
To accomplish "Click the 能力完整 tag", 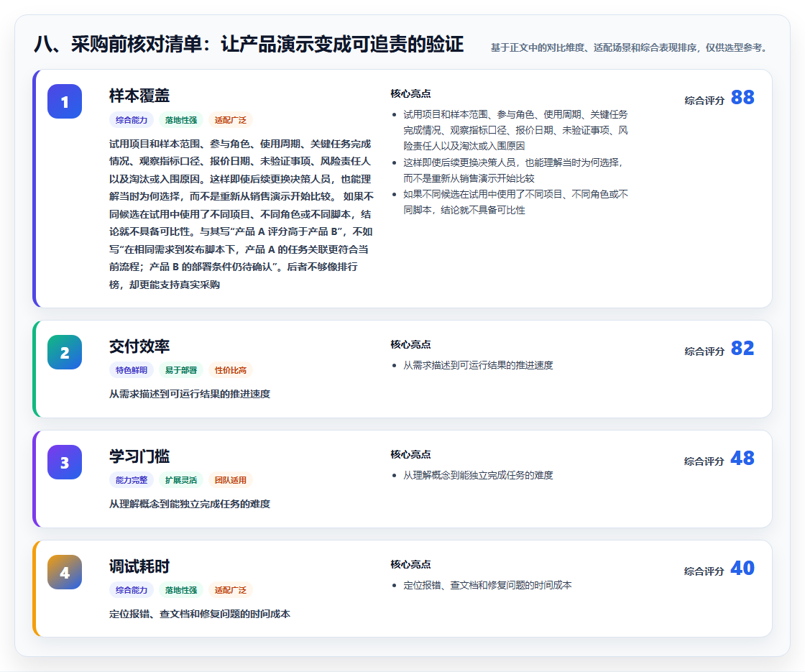I will (x=132, y=480).
